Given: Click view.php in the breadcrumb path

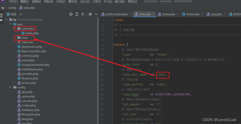Looking at the screenshot, I should [27, 8].
